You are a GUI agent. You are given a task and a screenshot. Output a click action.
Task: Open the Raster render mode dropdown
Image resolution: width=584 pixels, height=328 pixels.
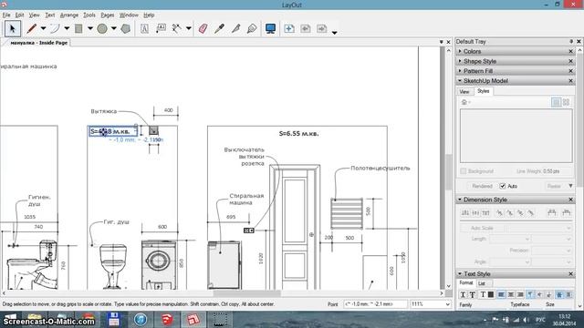(559, 186)
